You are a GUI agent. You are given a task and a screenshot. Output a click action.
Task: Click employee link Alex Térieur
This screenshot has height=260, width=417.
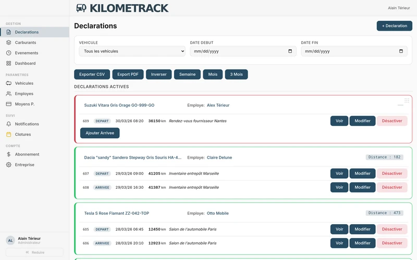click(218, 105)
